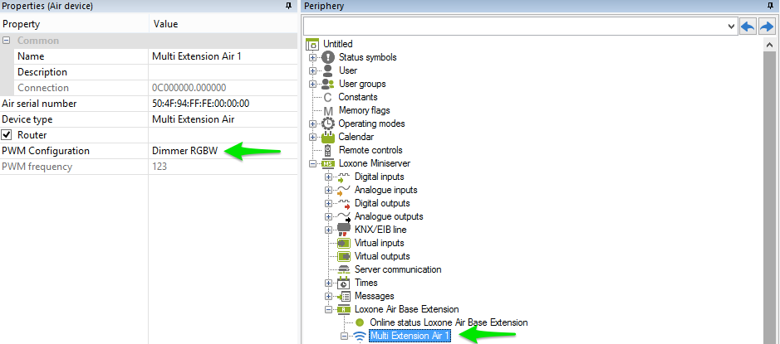
Task: Click the Analogue inputs wave icon
Action: click(x=344, y=190)
